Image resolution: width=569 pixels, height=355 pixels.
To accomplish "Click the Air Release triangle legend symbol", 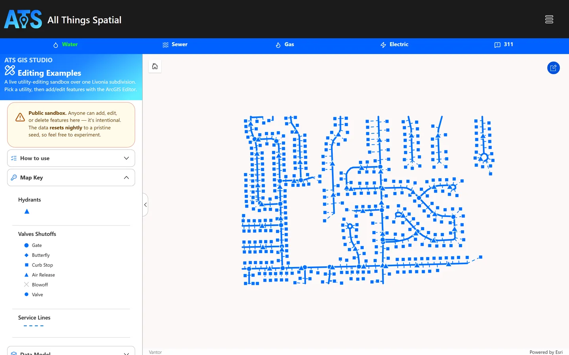I will (x=26, y=275).
